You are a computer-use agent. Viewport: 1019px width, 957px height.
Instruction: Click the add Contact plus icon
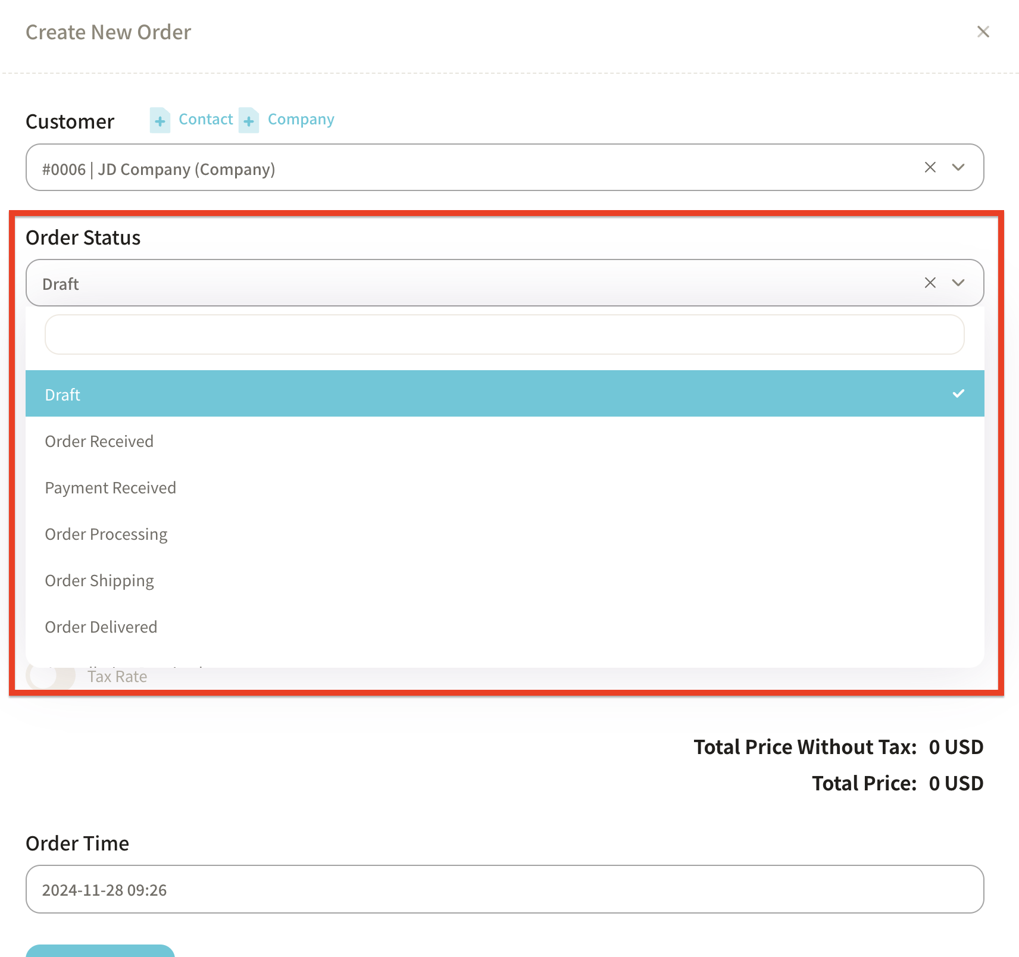160,121
